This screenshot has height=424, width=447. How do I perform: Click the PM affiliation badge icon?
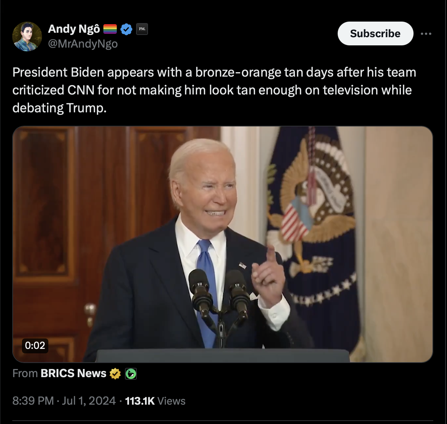click(142, 29)
